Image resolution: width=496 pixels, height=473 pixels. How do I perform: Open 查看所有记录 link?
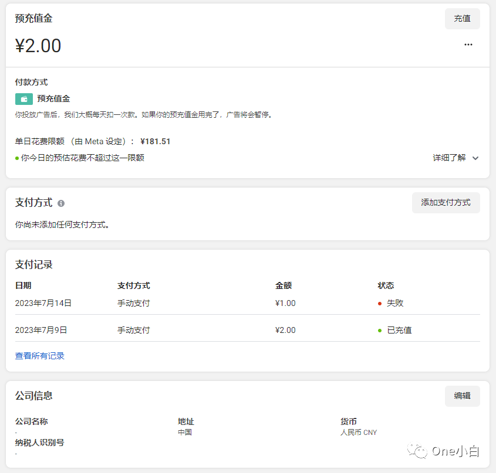[39, 356]
